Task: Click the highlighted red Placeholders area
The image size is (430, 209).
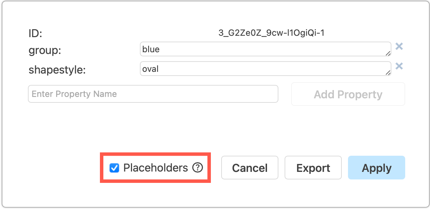Action: point(155,168)
